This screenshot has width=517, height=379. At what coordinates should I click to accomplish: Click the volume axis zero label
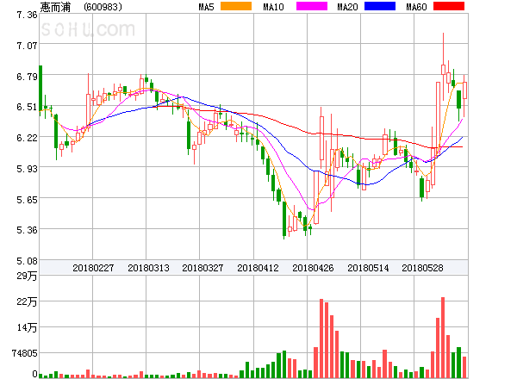point(34,374)
